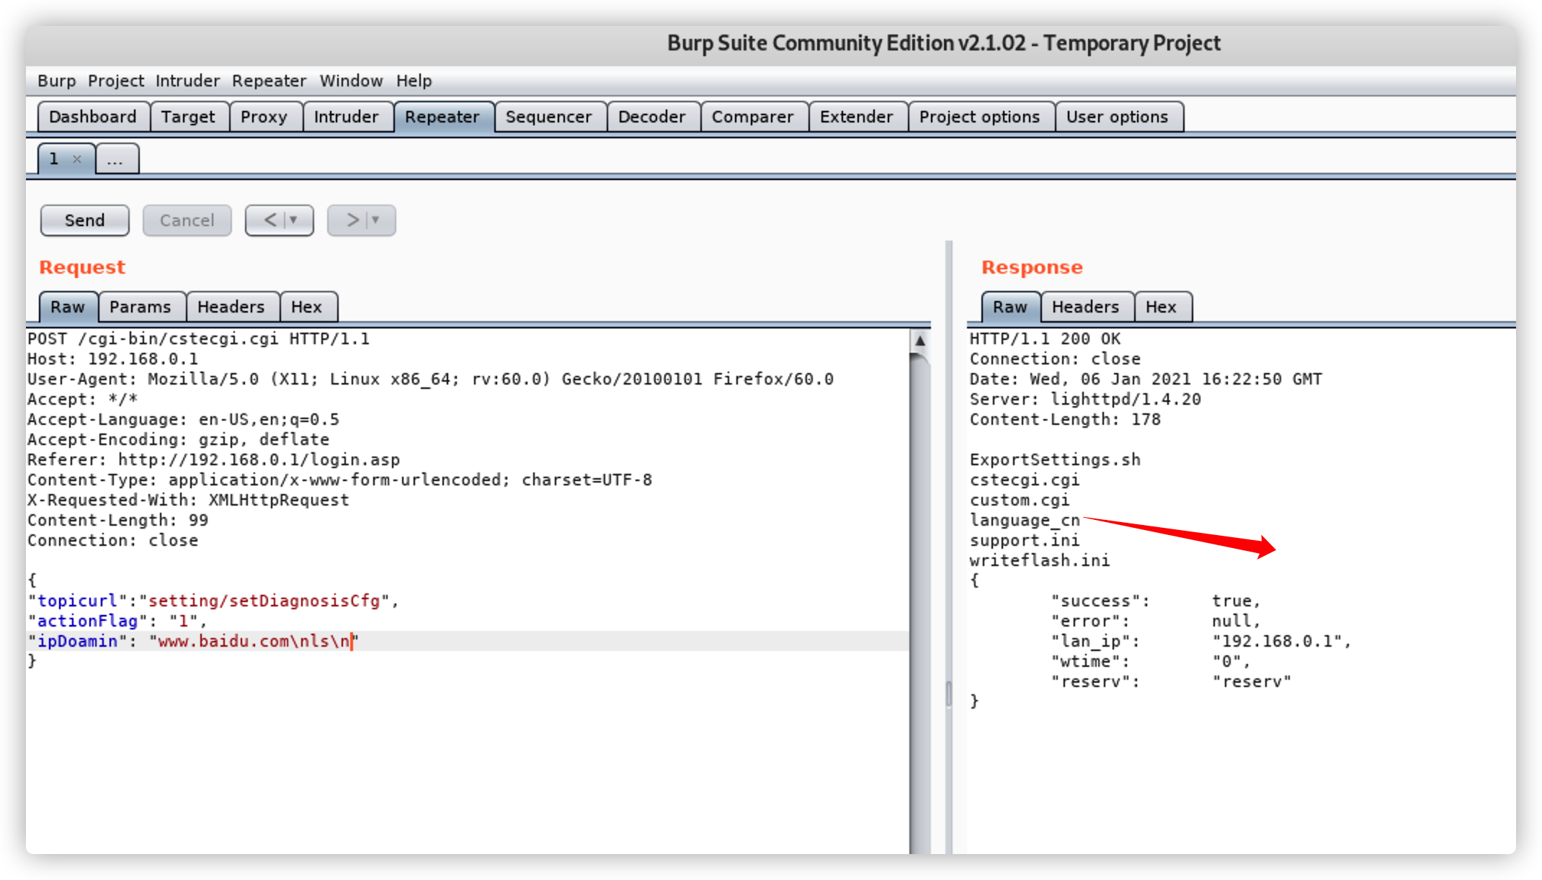Switch to the Response Headers tab
The width and height of the screenshot is (1542, 880).
1086,307
